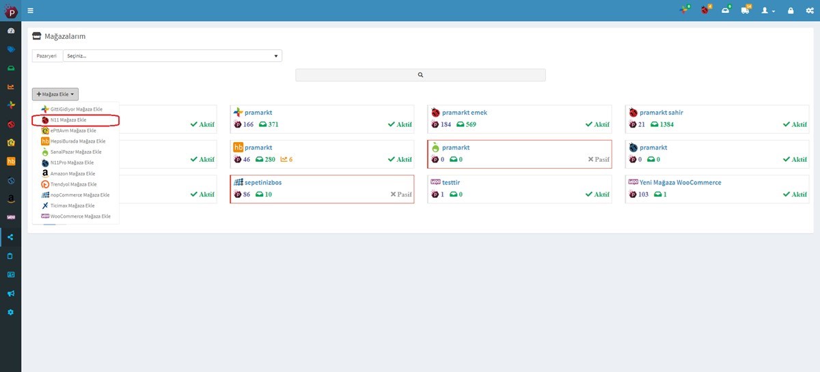This screenshot has width=820, height=372.
Task: Open the hamburger menu in top bar
Action: [x=30, y=10]
